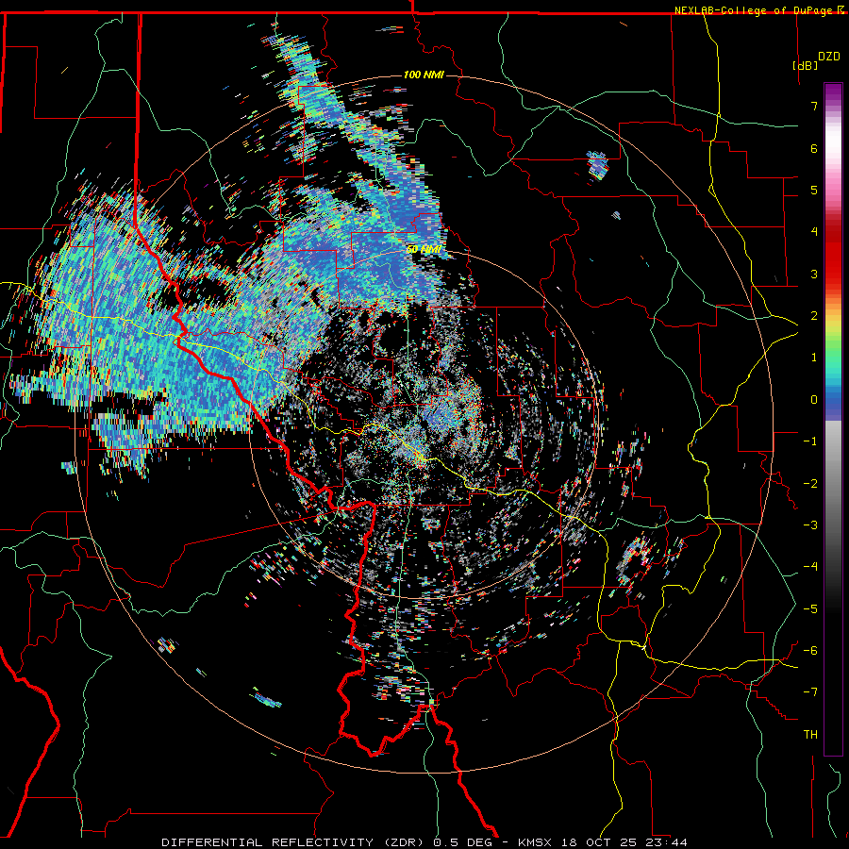Screen dimensions: 849x849
Task: Click the -6 value on color scale
Action: (x=810, y=651)
